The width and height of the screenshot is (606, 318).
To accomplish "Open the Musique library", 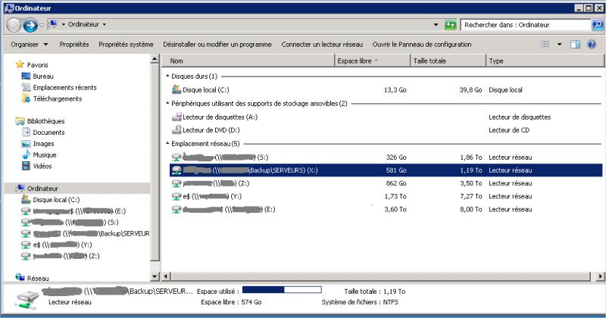I will tap(45, 154).
